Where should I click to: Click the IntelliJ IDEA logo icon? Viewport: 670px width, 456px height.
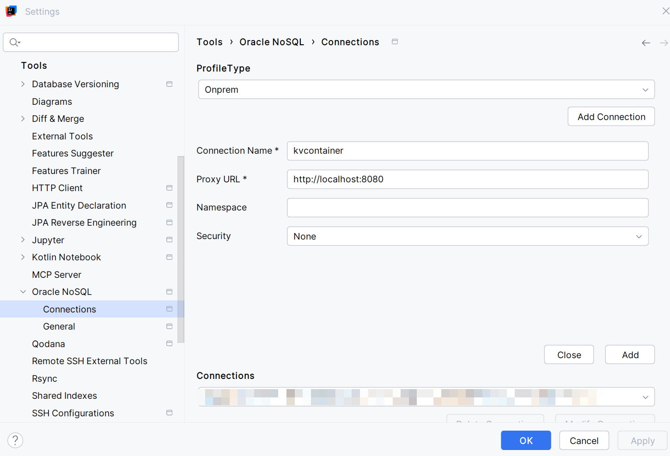pyautogui.click(x=11, y=11)
